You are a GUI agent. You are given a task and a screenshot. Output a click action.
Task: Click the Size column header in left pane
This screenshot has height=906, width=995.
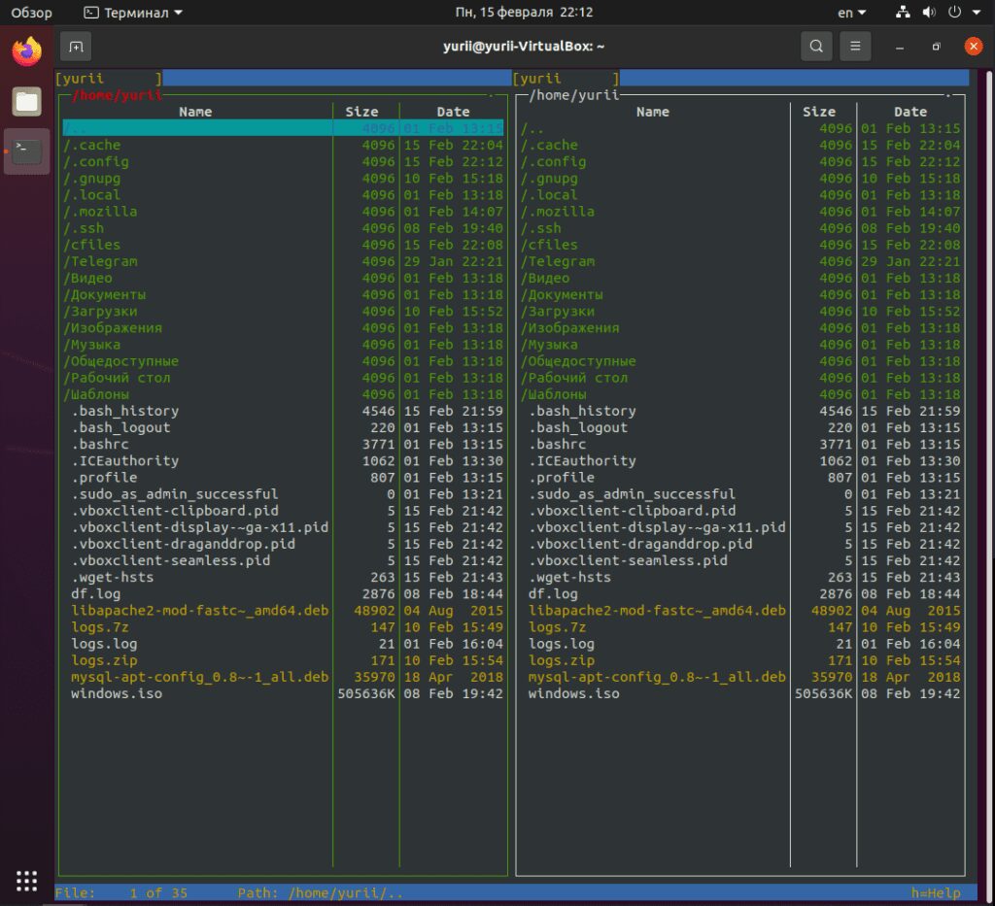click(361, 112)
